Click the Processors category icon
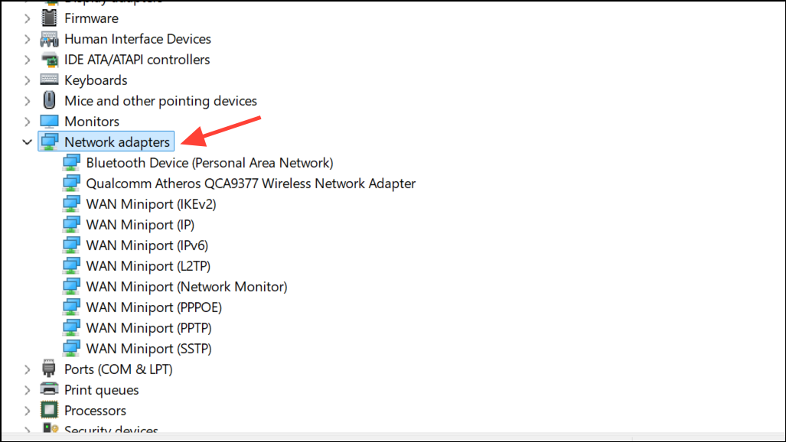 pos(49,410)
